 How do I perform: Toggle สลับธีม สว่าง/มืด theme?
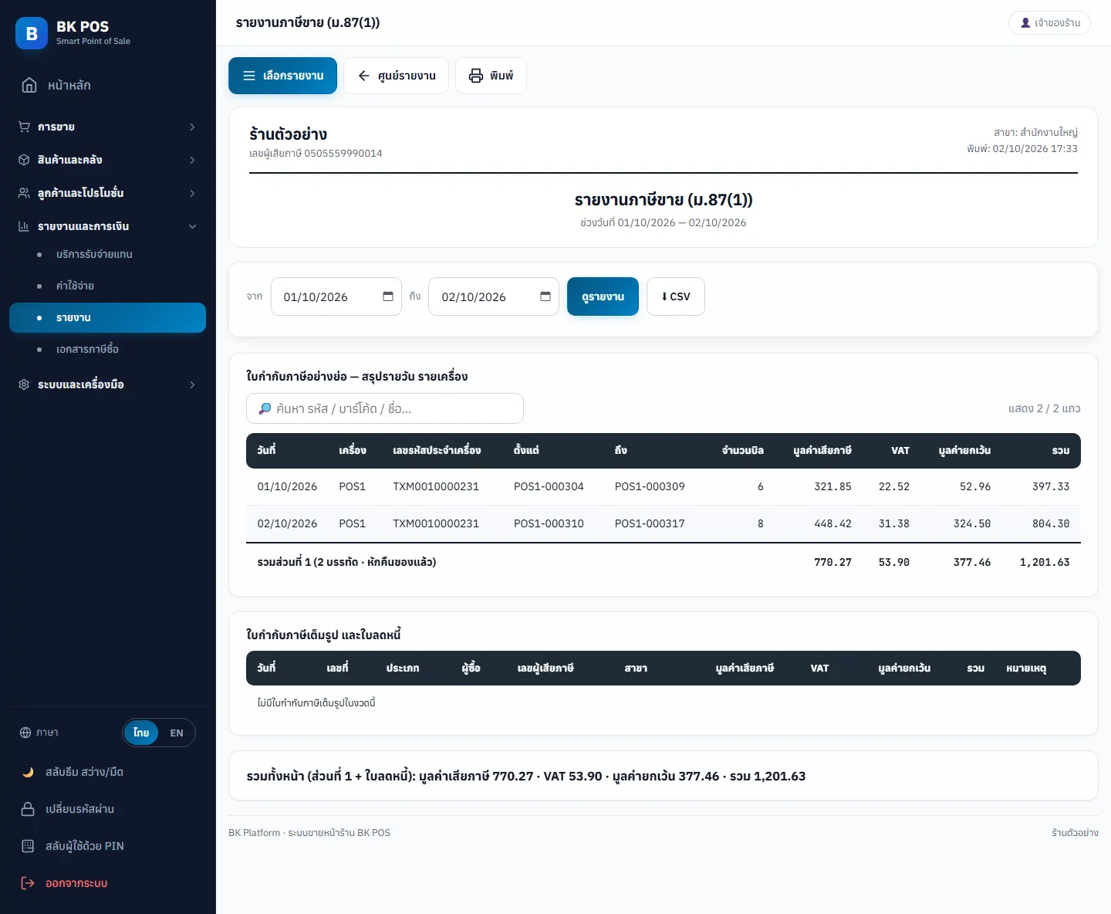point(108,772)
